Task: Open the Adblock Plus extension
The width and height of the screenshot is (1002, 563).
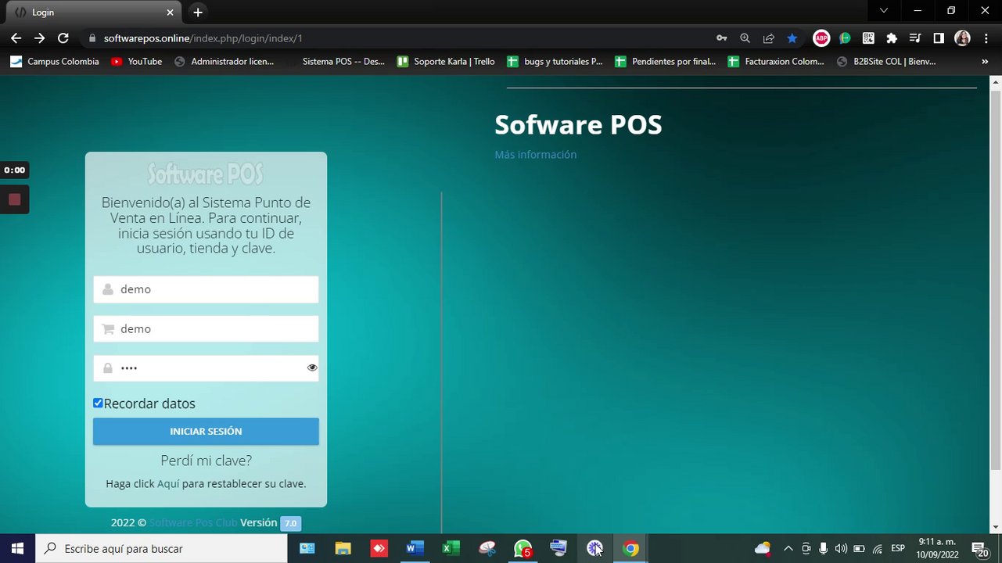Action: pyautogui.click(x=821, y=38)
